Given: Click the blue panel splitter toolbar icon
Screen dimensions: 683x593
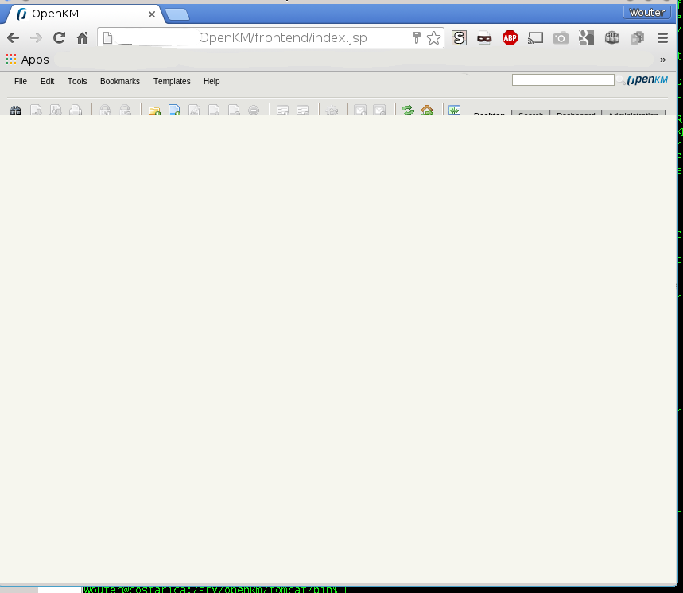Looking at the screenshot, I should [454, 111].
